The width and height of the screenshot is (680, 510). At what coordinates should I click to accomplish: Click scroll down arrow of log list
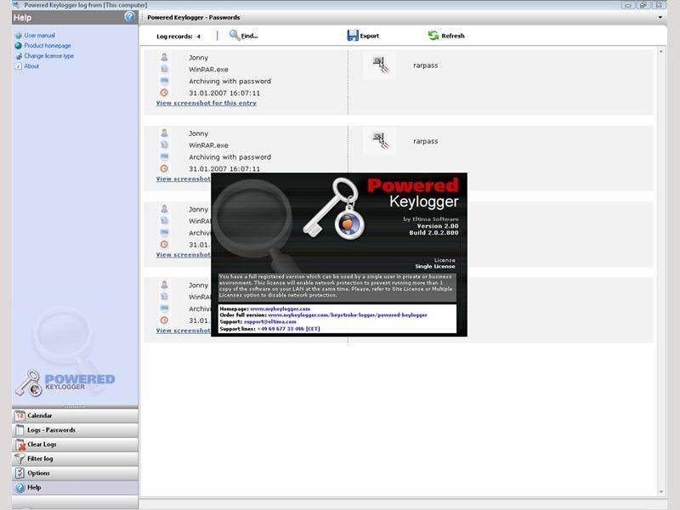pos(661,491)
